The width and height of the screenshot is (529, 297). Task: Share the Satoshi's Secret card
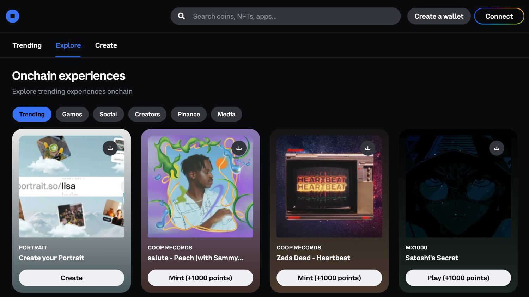[497, 148]
